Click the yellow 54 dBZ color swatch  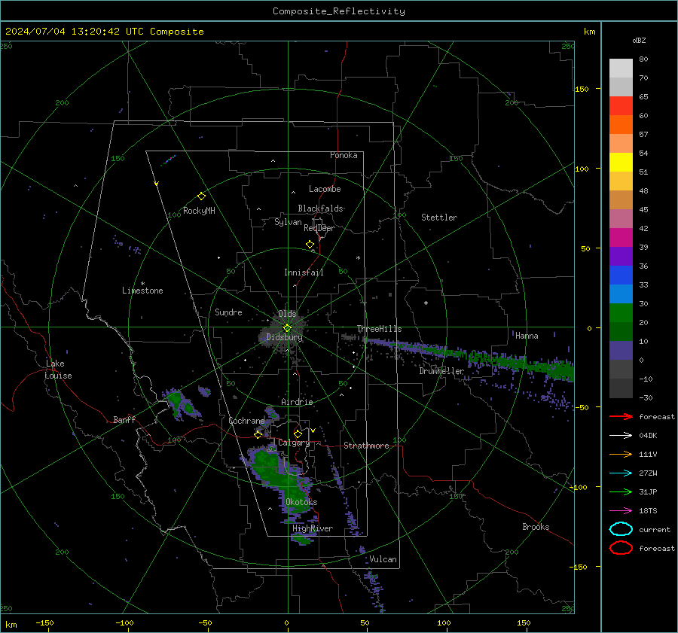click(x=621, y=162)
